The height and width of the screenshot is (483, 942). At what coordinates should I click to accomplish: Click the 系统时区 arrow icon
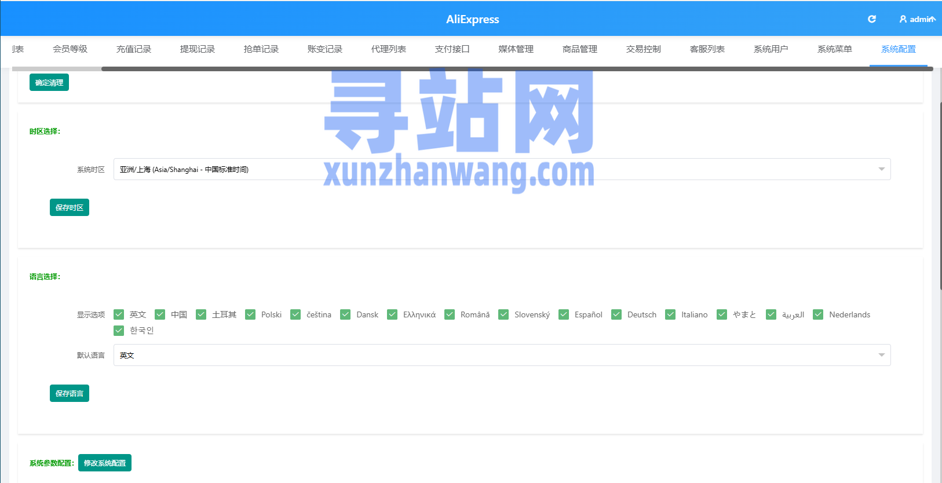point(882,169)
